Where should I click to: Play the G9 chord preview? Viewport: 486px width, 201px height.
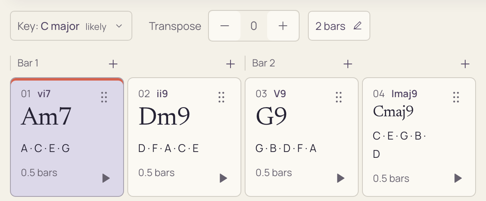click(x=341, y=178)
